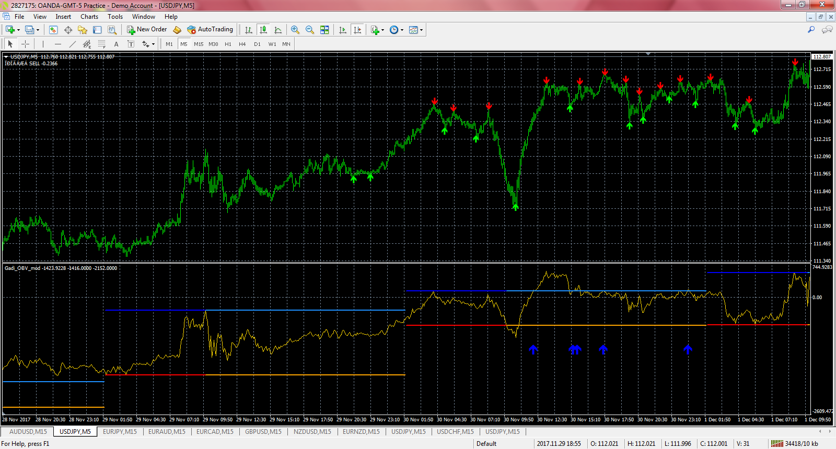Viewport: 836px width, 449px height.
Task: Open the View menu
Action: [40, 17]
